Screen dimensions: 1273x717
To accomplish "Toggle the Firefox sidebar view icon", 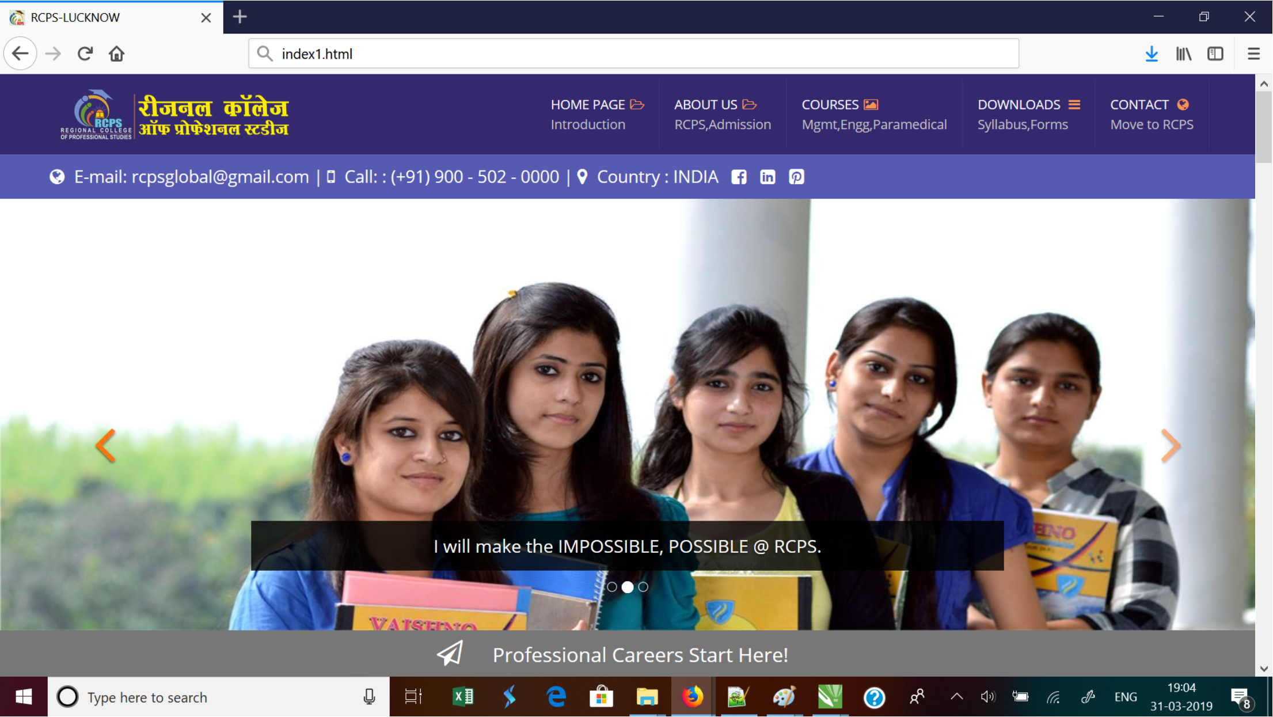I will point(1215,54).
